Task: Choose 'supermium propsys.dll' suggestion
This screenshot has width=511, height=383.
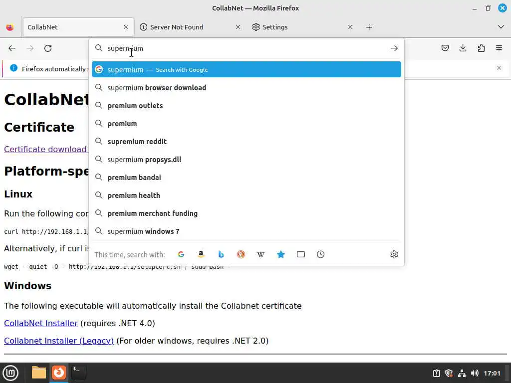Action: coord(247,159)
